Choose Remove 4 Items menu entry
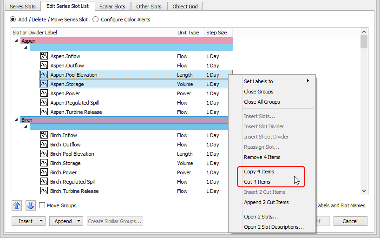Viewport: 380px width, 238px height. 262,157
